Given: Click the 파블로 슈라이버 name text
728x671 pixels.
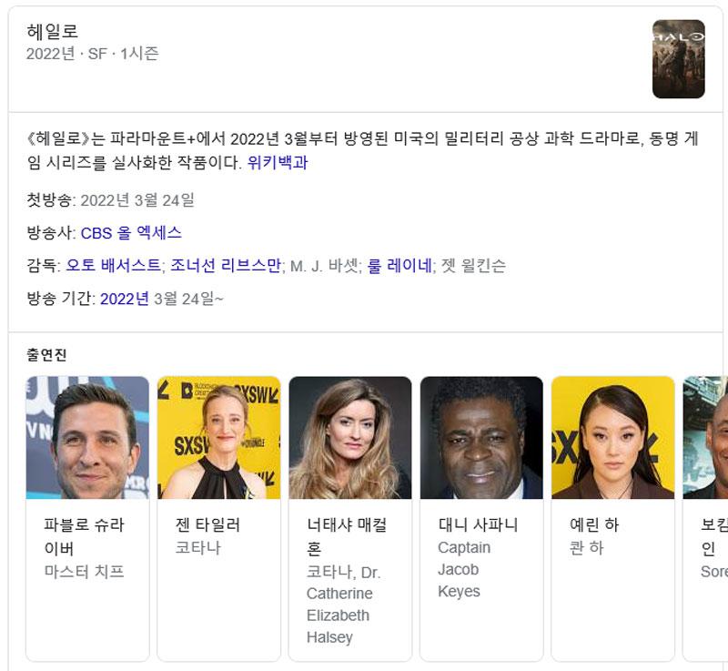Looking at the screenshot, I should click(x=84, y=536).
